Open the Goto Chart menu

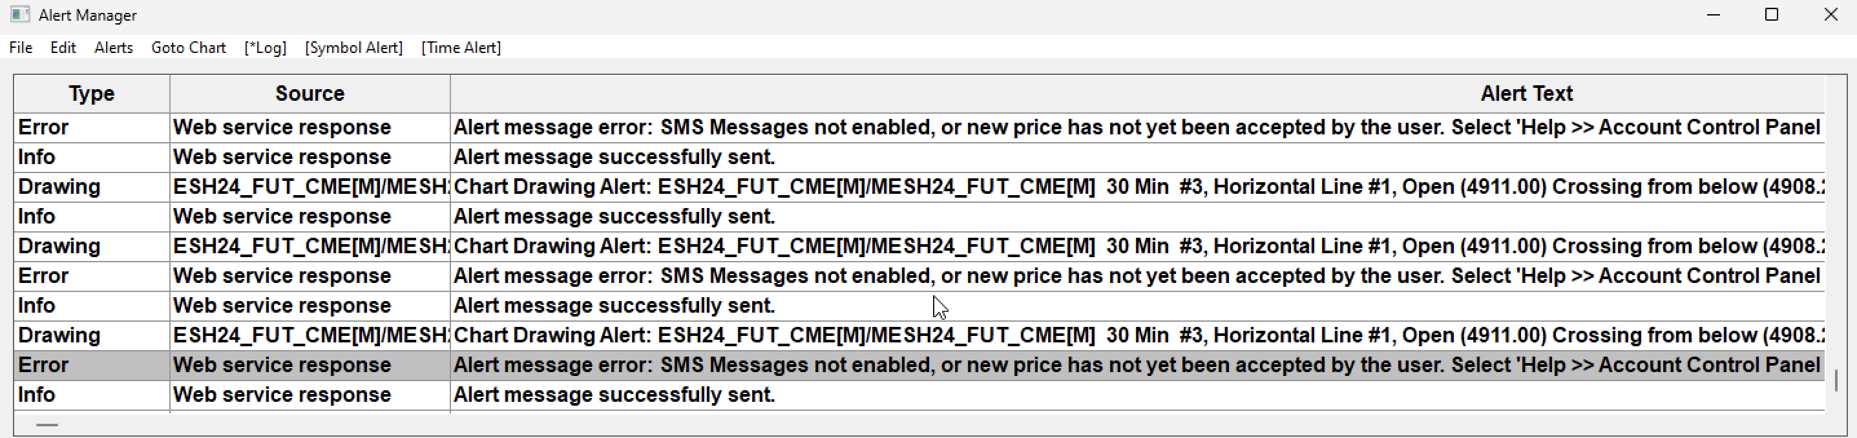point(188,48)
